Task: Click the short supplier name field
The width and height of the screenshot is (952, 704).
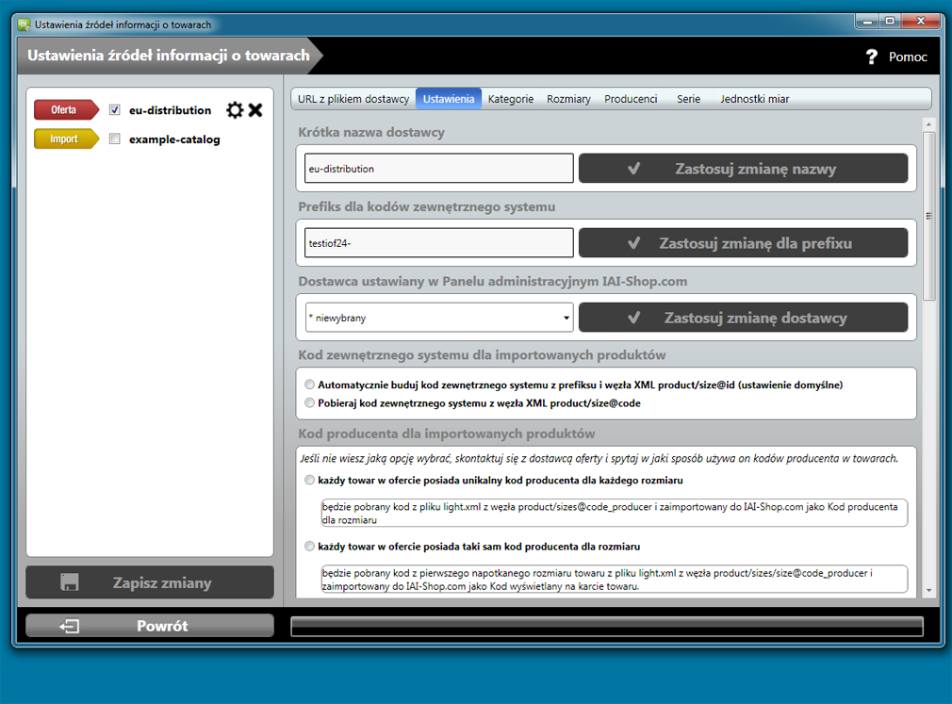Action: coord(439,168)
